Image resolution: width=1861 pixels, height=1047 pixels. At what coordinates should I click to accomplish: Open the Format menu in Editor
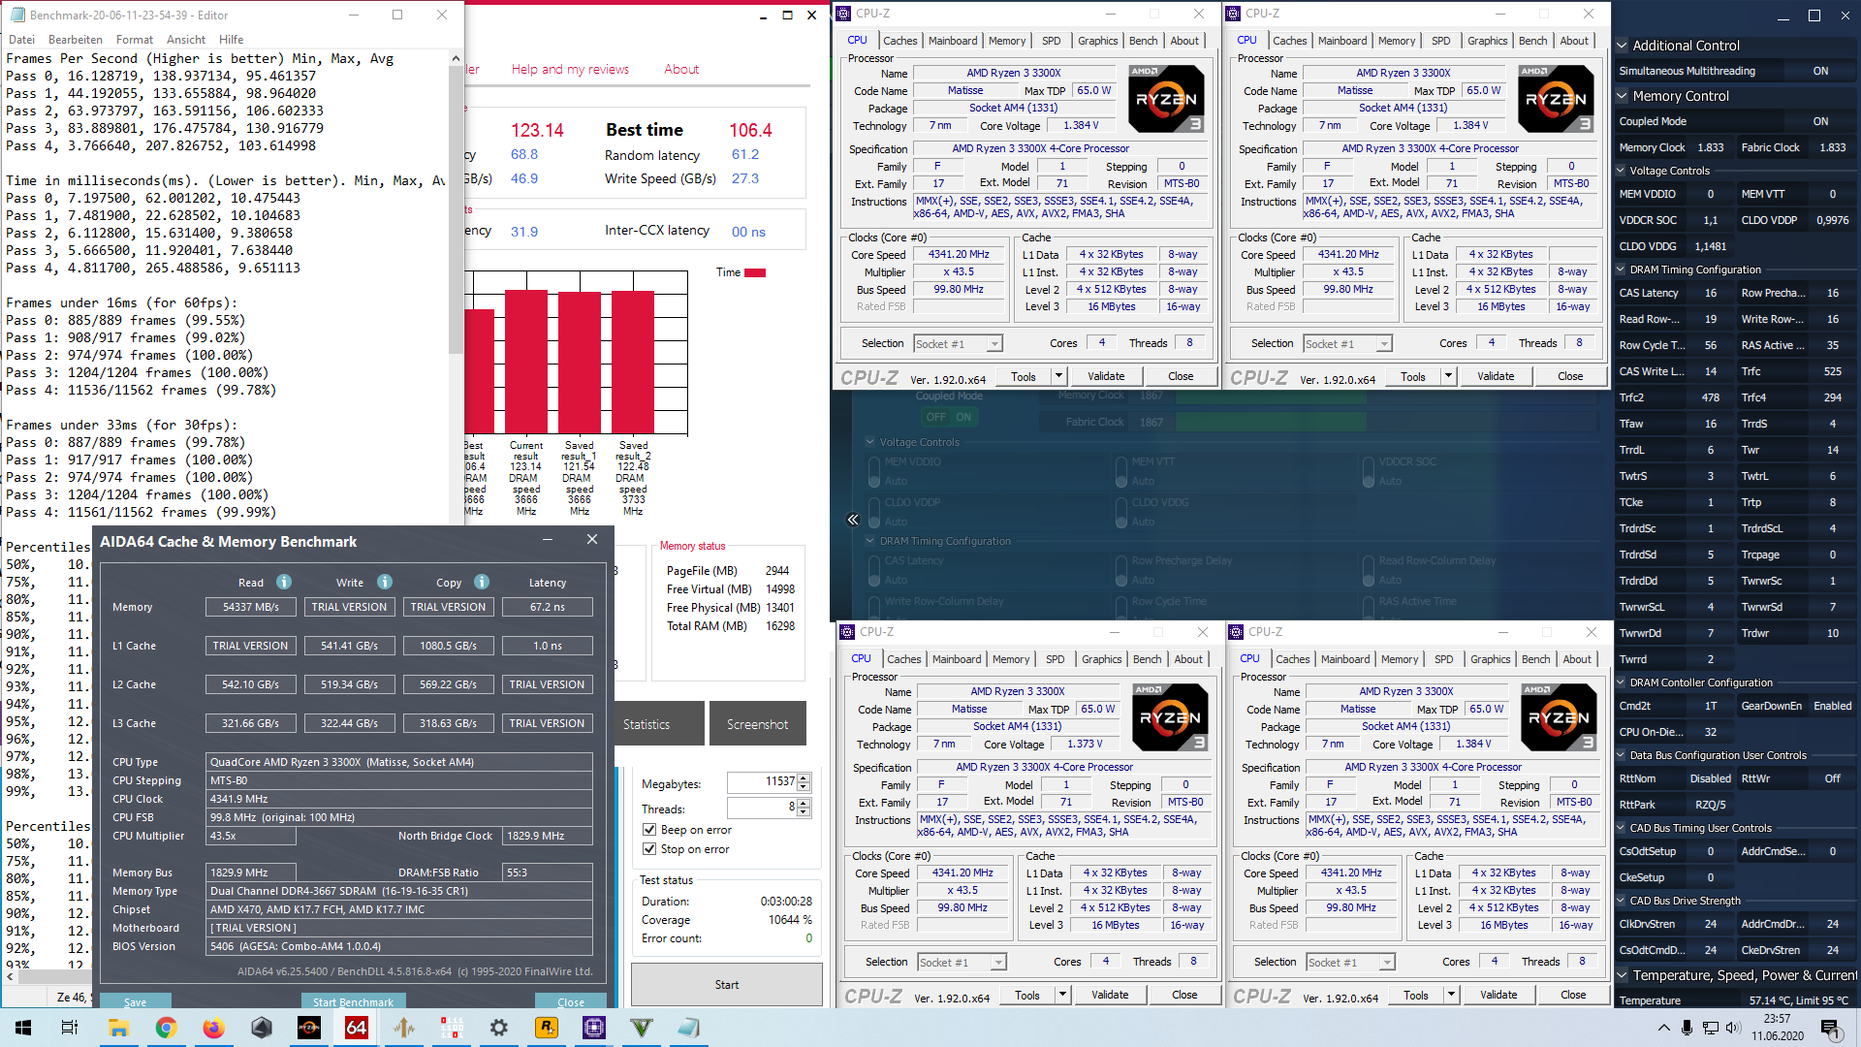[134, 40]
